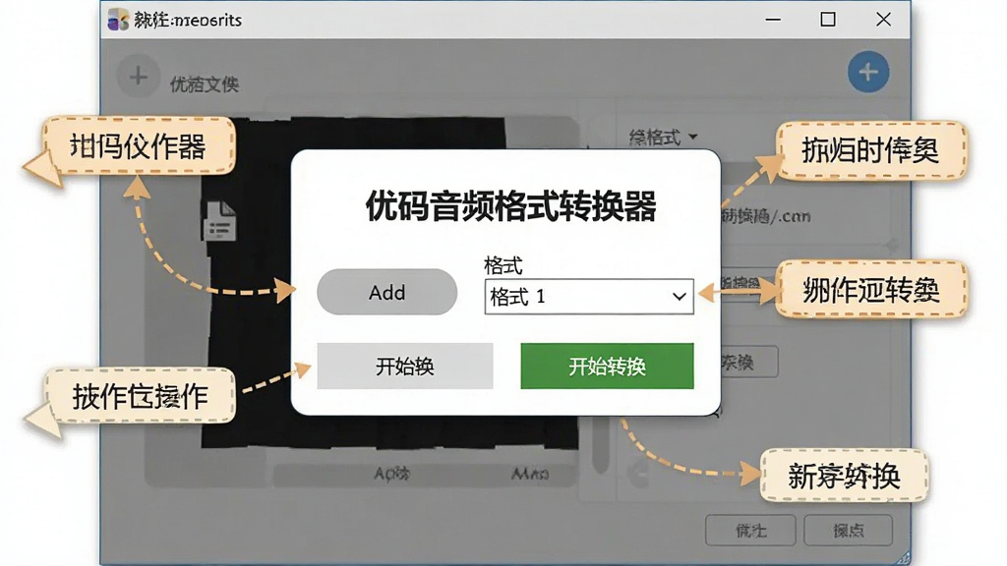This screenshot has height=566, width=1007.
Task: Click the gray plus icon beside 优码文件
Action: tap(138, 77)
